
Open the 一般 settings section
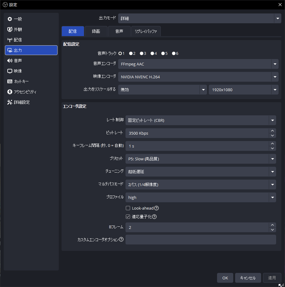(x=17, y=19)
